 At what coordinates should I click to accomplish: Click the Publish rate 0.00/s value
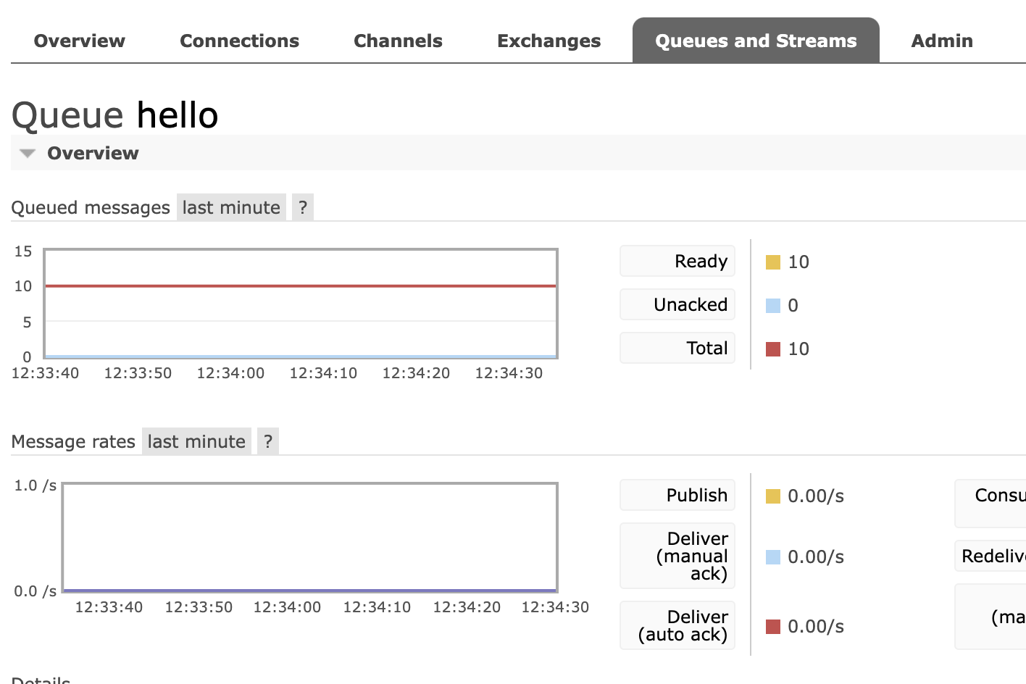(816, 496)
